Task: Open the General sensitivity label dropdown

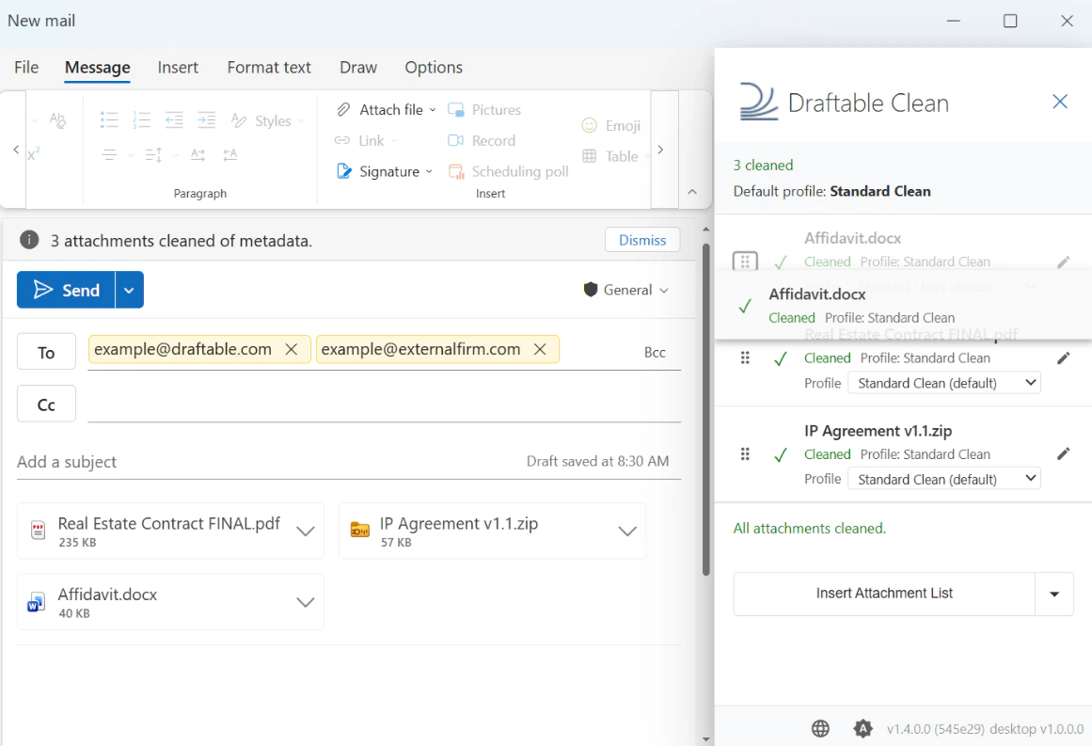Action: (x=626, y=290)
